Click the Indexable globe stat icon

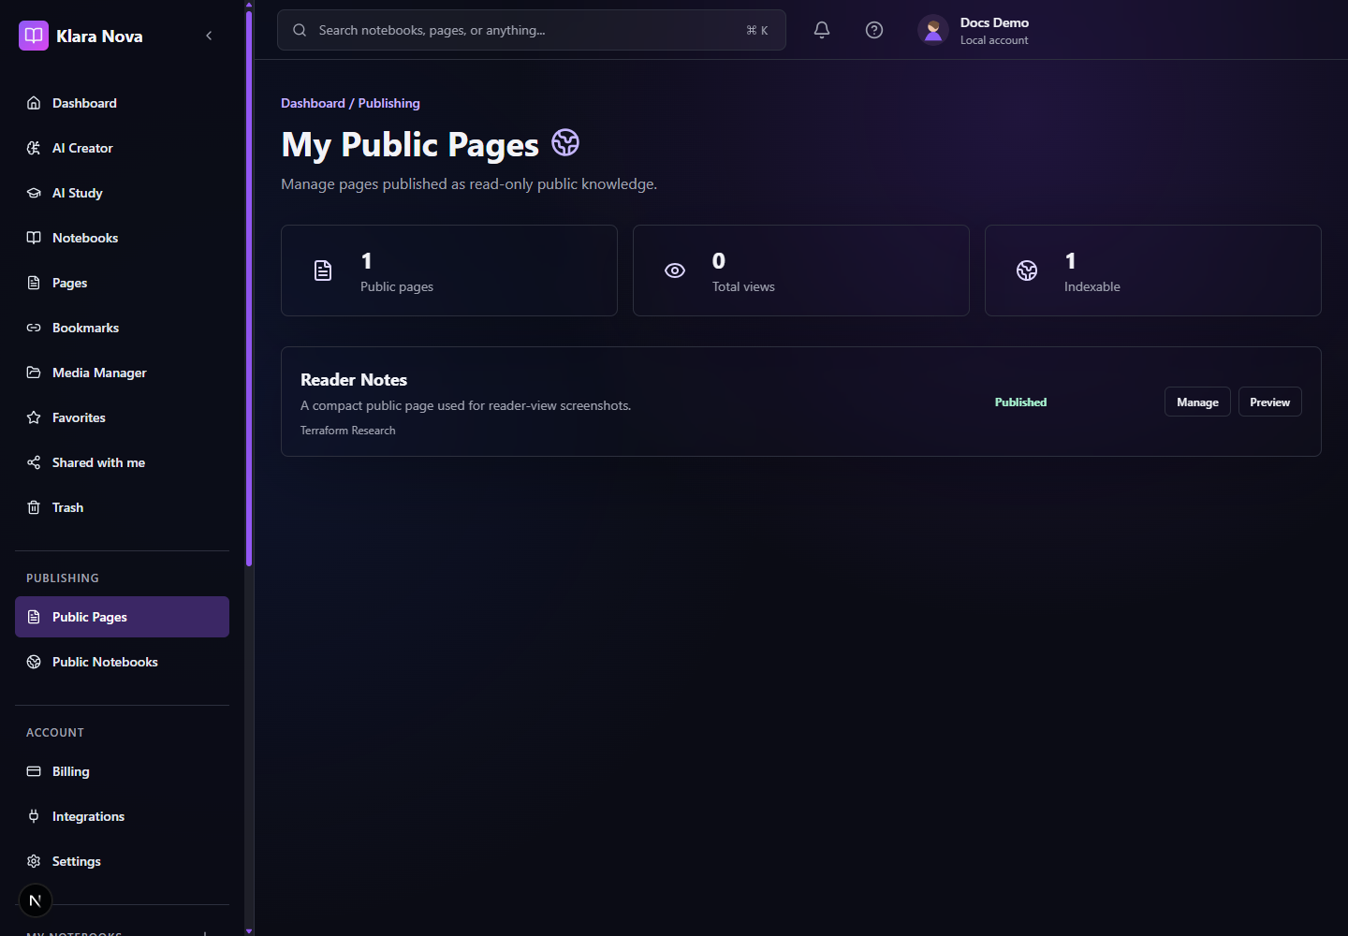[x=1027, y=271]
